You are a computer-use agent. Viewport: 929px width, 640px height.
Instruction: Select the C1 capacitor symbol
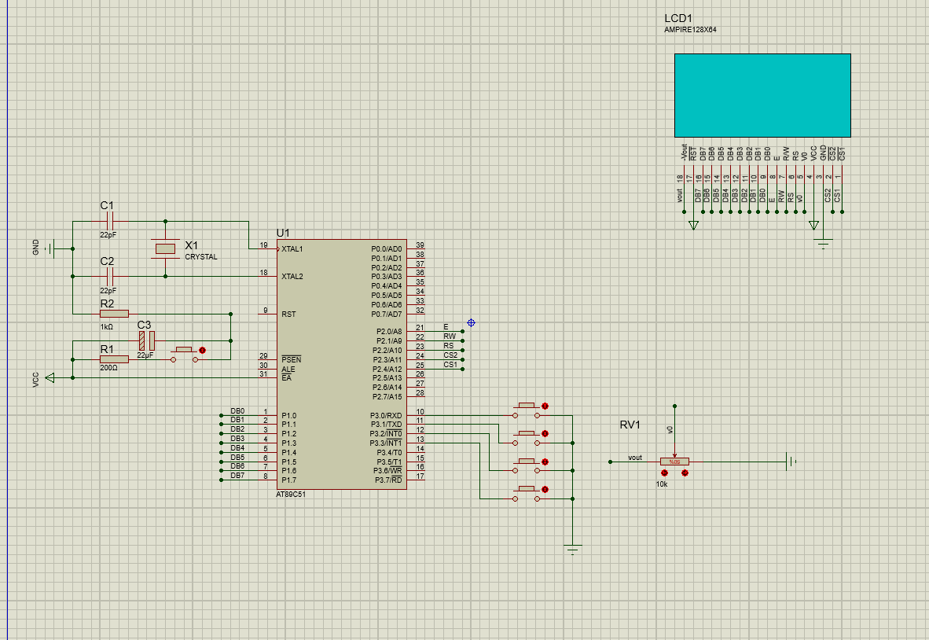pyautogui.click(x=109, y=222)
